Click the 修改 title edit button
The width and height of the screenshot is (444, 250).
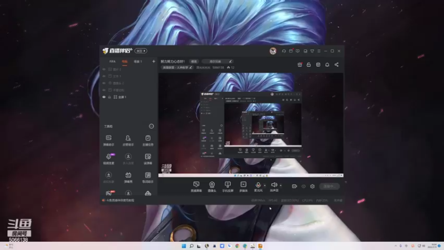[194, 62]
